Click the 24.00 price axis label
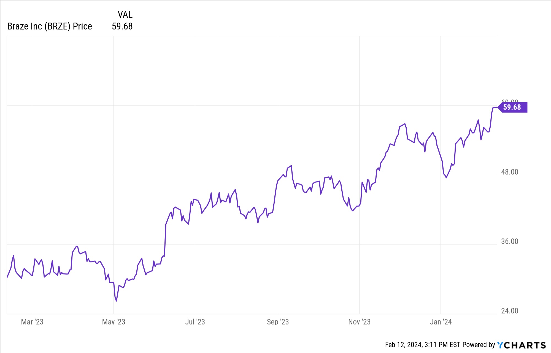The height and width of the screenshot is (353, 551). [509, 311]
